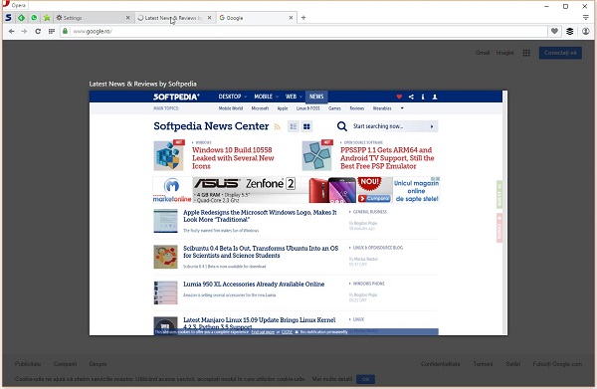Click the RSS feed icon
The width and height of the screenshot is (597, 389).
pos(278,126)
